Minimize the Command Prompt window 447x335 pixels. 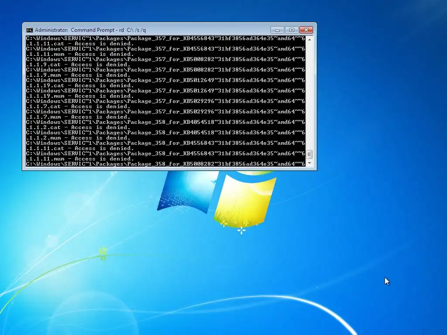pyautogui.click(x=277, y=30)
